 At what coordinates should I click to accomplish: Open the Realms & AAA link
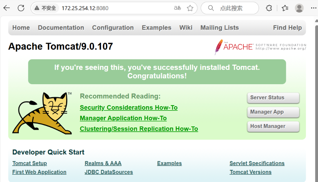103,163
